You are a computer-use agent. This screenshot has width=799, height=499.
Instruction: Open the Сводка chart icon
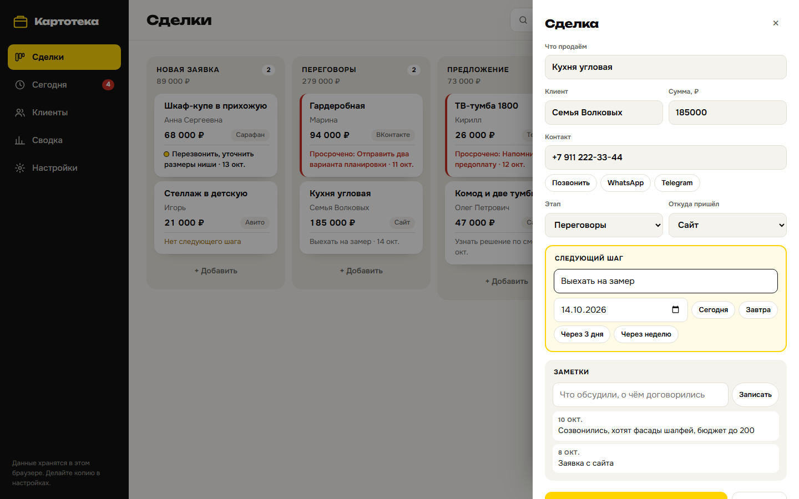[x=20, y=140]
